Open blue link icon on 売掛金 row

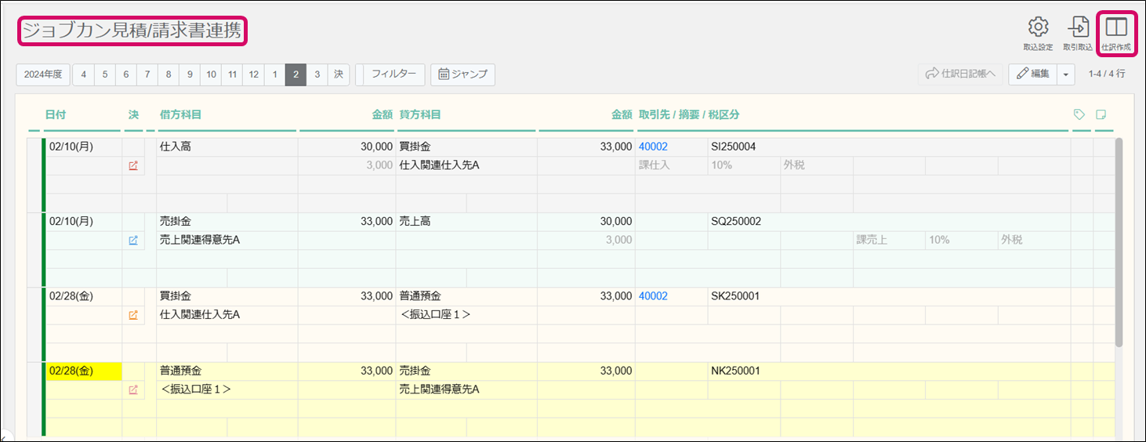133,240
